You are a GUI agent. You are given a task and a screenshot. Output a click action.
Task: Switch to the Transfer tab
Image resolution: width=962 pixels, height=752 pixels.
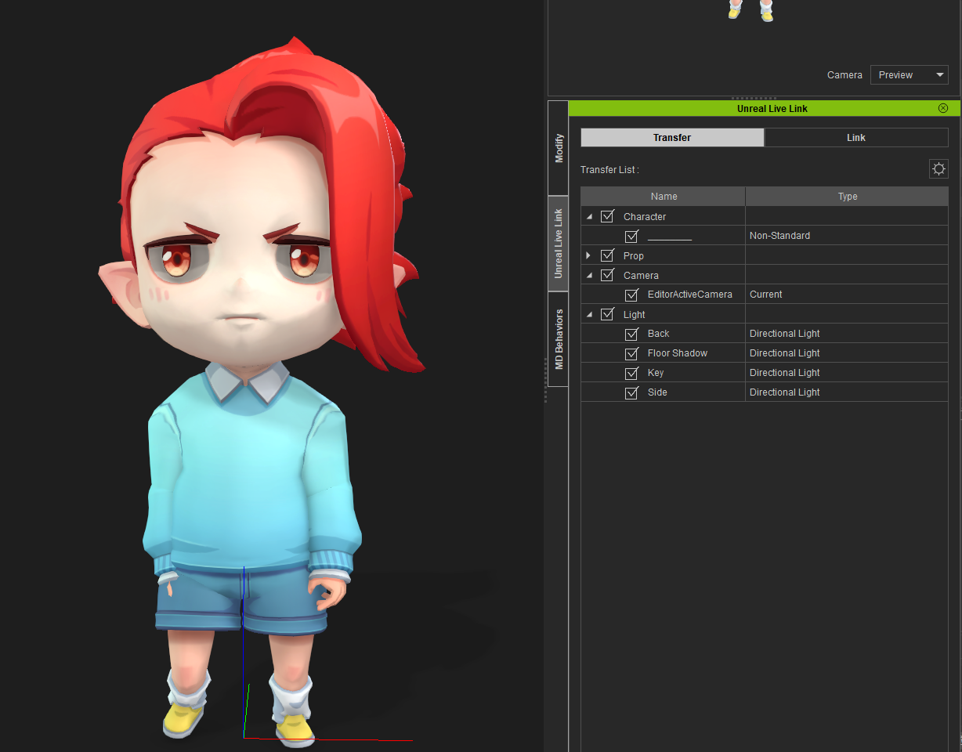[x=672, y=137]
